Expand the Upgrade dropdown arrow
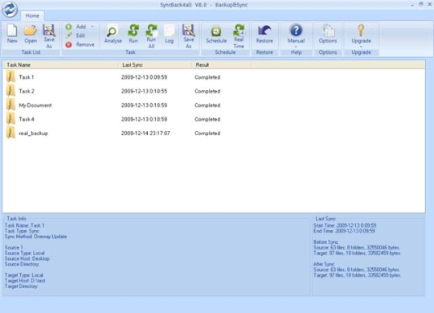The image size is (434, 313). (361, 47)
